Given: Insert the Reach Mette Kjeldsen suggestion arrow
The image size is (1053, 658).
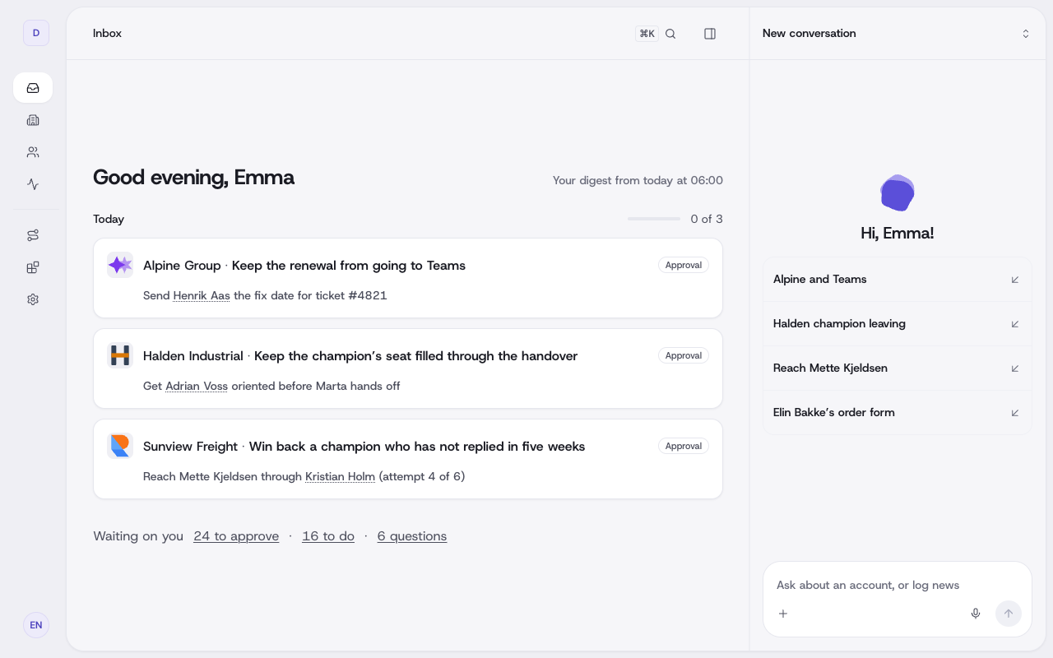Looking at the screenshot, I should click(1015, 368).
